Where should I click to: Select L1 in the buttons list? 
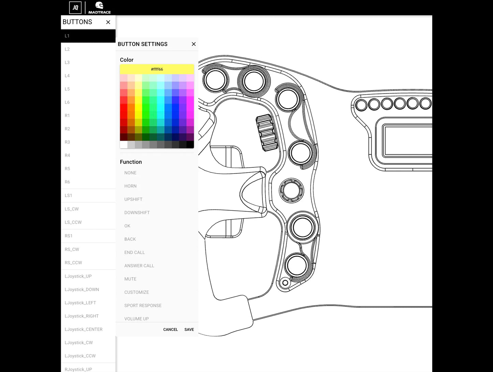coord(88,36)
